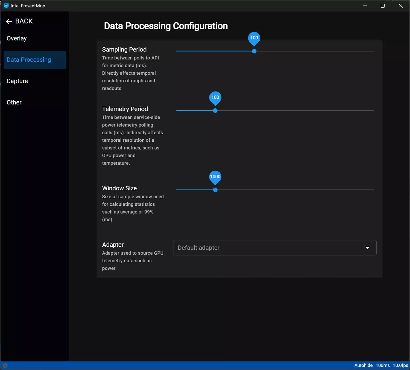Click the Sampling Period slider handle

(254, 51)
